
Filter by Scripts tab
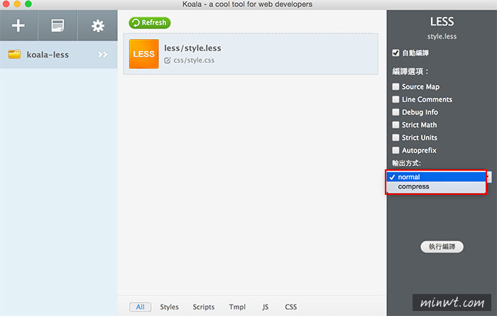[x=204, y=307]
